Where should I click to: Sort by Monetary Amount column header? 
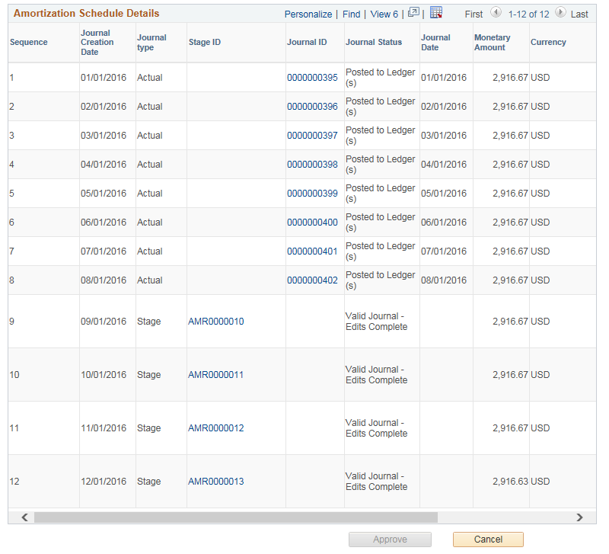pos(492,43)
